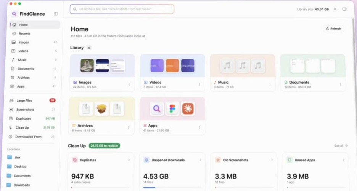The width and height of the screenshot is (357, 191).
Task: Expand the Unused Apps card chevron
Action: [343, 160]
